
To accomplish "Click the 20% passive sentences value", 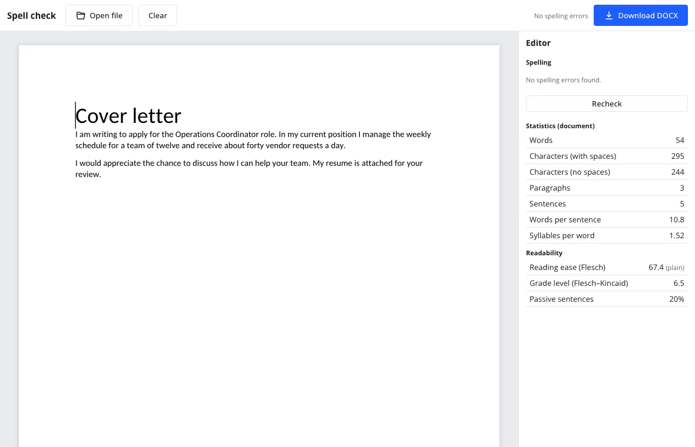I will tap(676, 299).
